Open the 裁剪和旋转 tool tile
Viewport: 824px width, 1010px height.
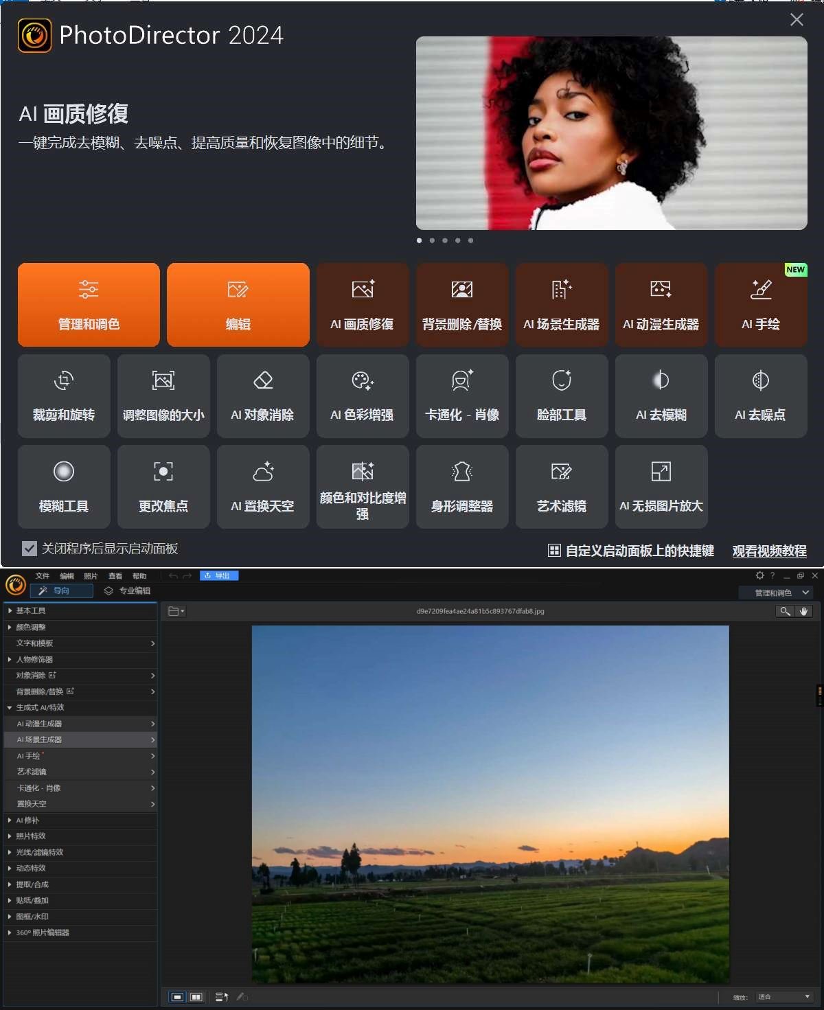coord(64,396)
